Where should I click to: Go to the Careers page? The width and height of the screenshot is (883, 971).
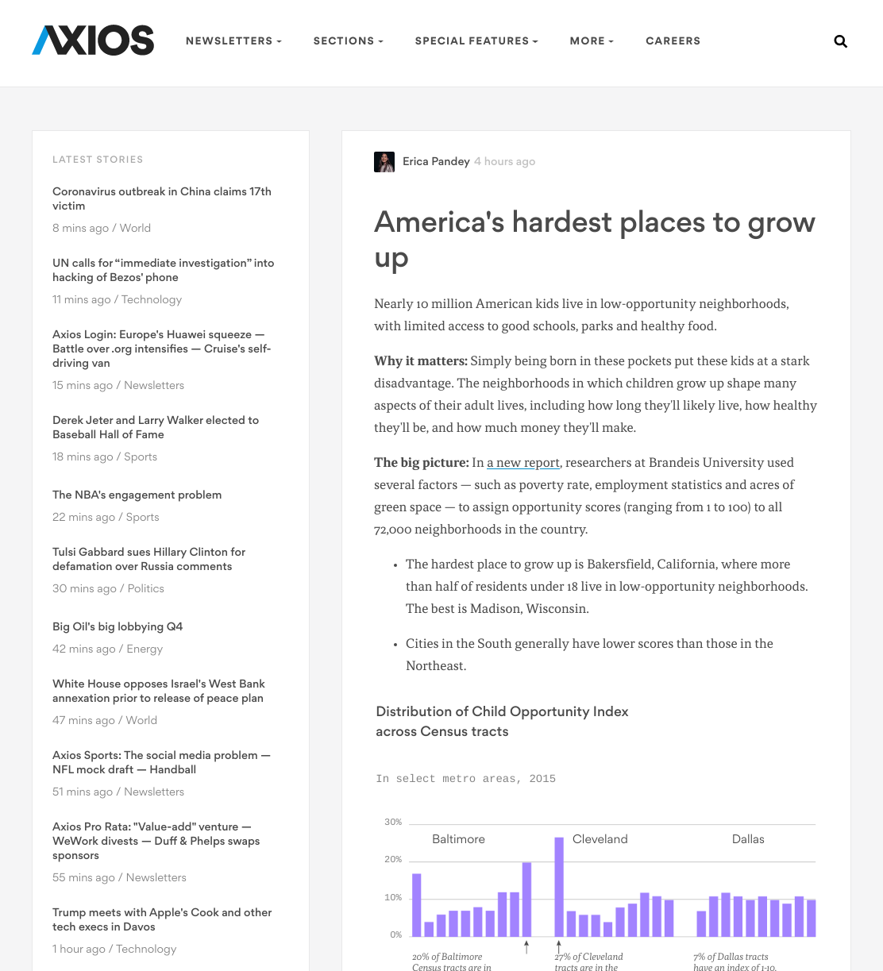pyautogui.click(x=673, y=41)
